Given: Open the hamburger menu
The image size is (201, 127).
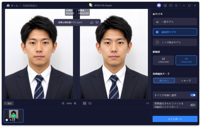Looking at the screenshot, I should (176, 5).
